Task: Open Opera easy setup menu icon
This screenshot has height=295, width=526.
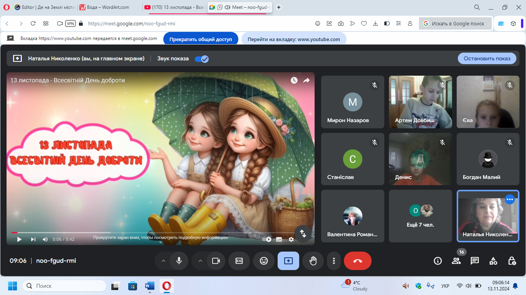Action: [399, 23]
